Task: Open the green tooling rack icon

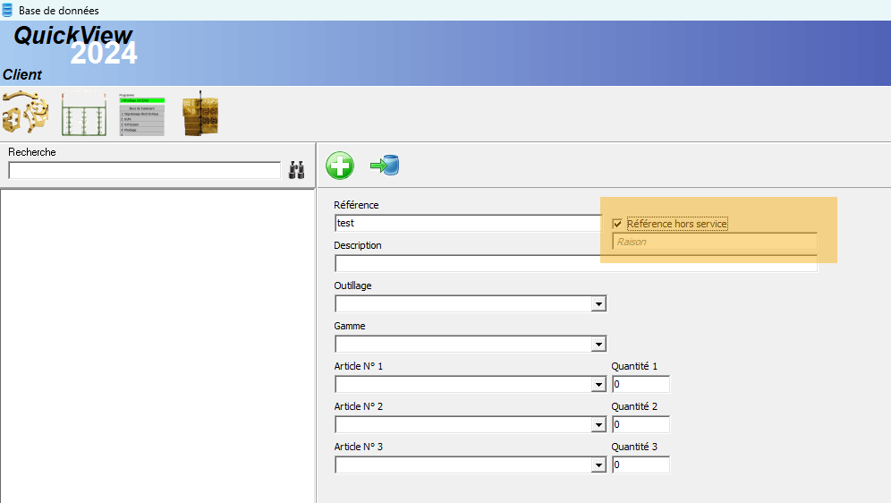Action: coord(84,113)
